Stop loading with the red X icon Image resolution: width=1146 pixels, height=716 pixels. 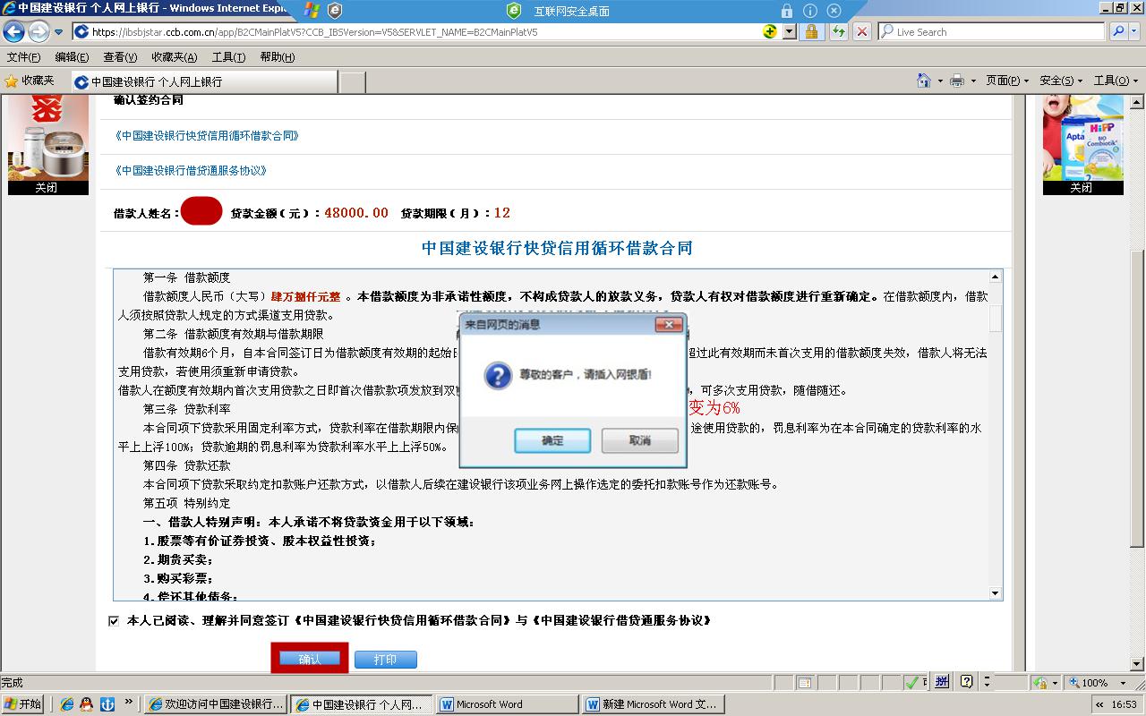click(x=861, y=31)
